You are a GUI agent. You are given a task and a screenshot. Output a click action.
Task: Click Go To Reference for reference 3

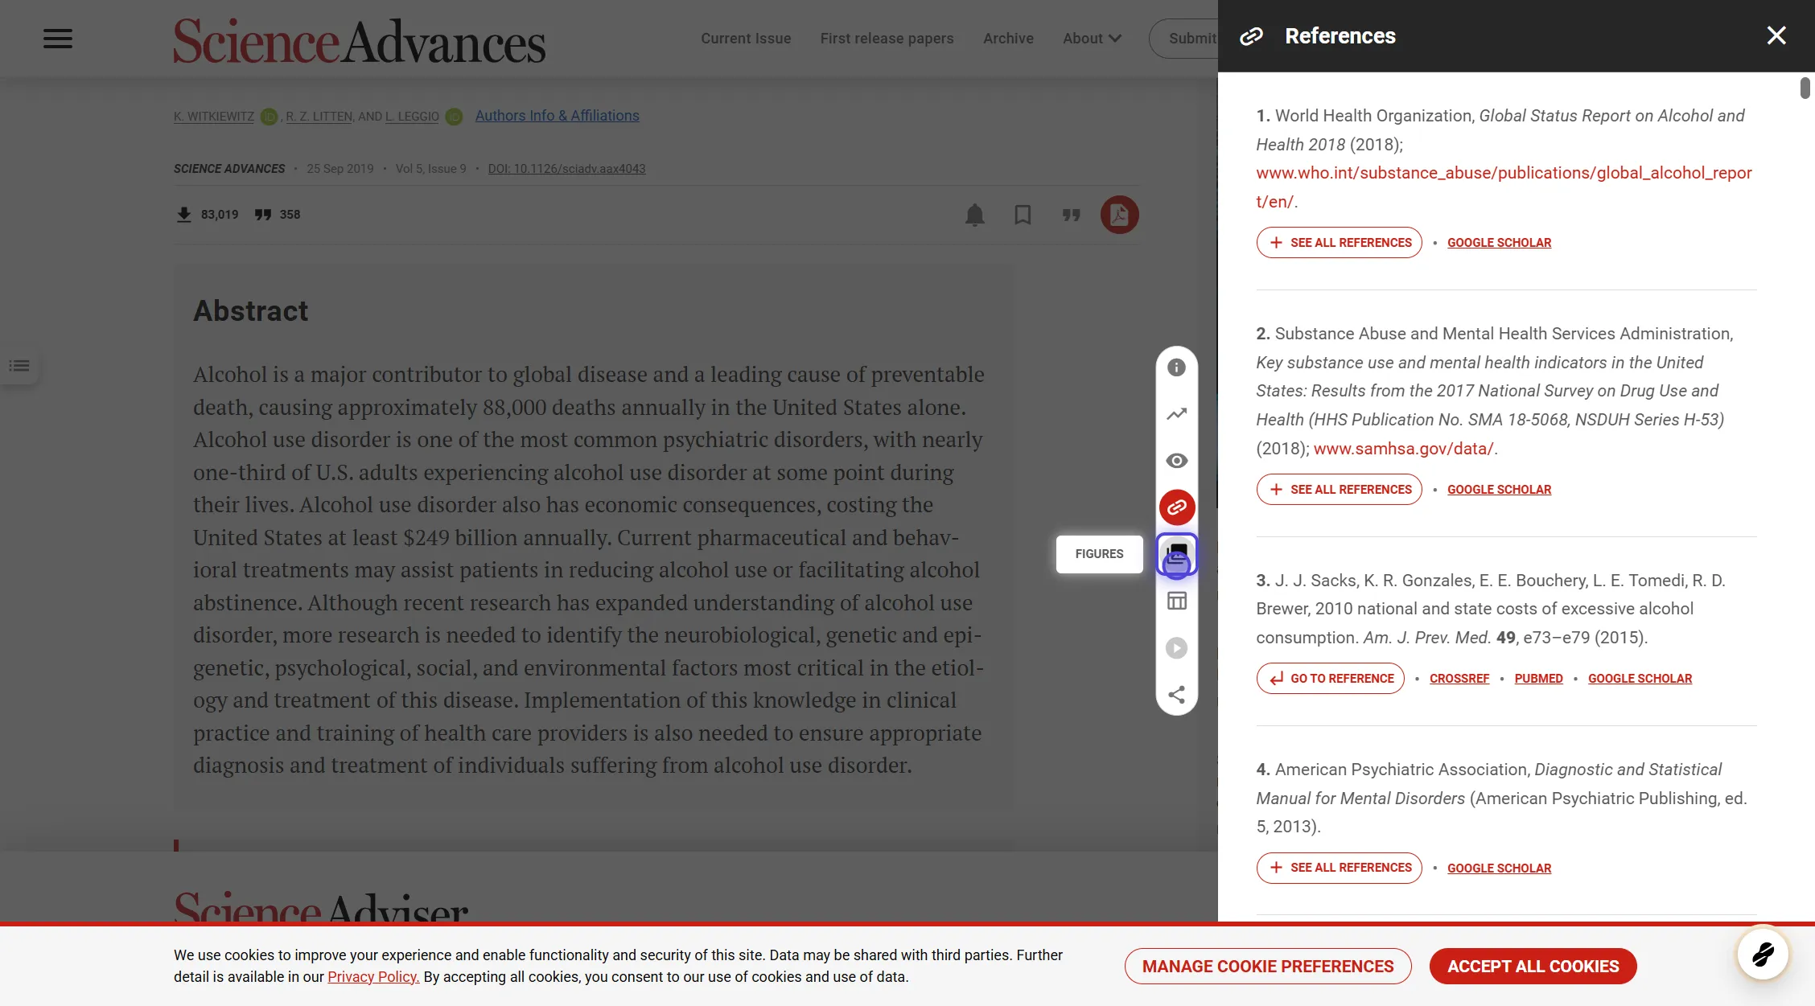pyautogui.click(x=1330, y=679)
